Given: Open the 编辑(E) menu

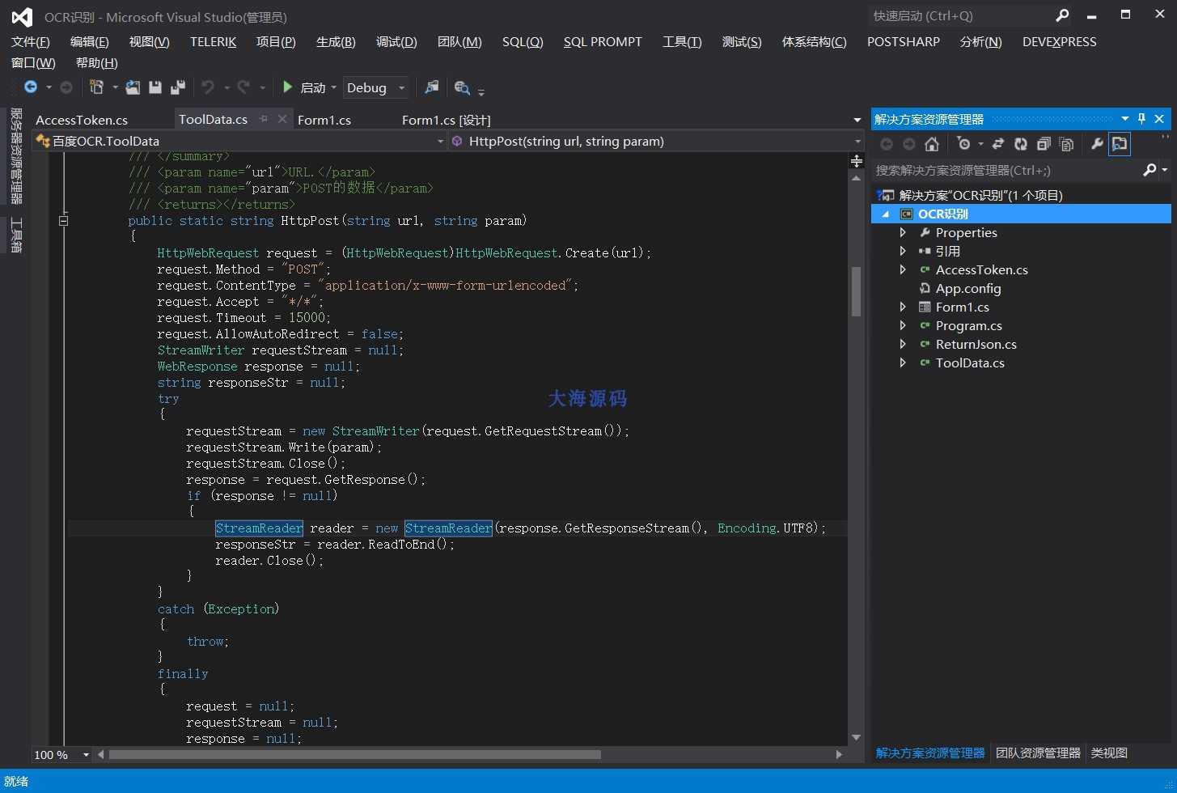Looking at the screenshot, I should click(x=89, y=42).
